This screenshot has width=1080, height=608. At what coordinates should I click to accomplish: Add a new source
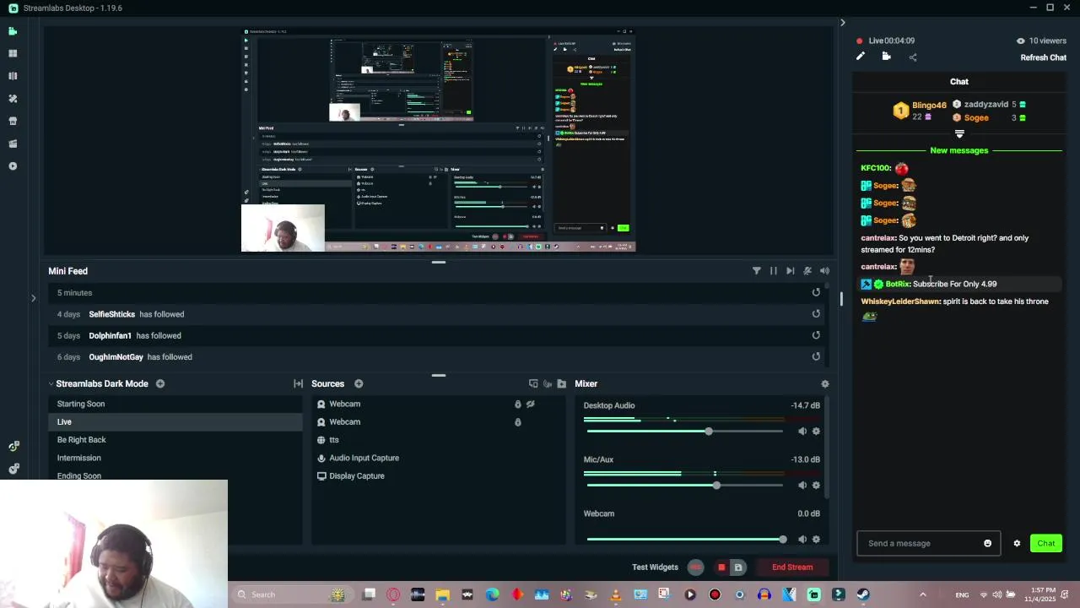point(359,383)
